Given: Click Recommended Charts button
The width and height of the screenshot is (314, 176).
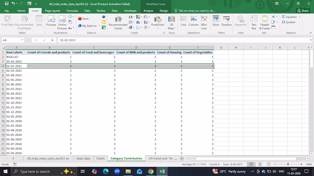Looking at the screenshot, I should [118, 22].
